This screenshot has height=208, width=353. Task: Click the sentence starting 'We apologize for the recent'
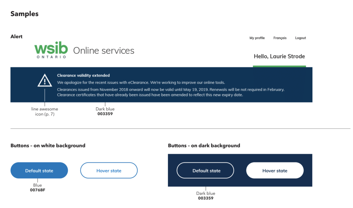[141, 82]
